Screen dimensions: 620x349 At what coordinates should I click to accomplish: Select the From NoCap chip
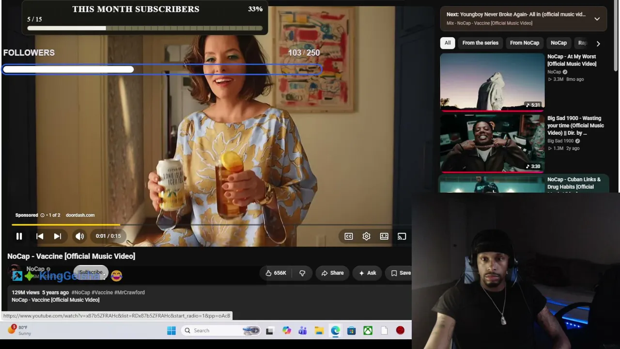tap(524, 43)
